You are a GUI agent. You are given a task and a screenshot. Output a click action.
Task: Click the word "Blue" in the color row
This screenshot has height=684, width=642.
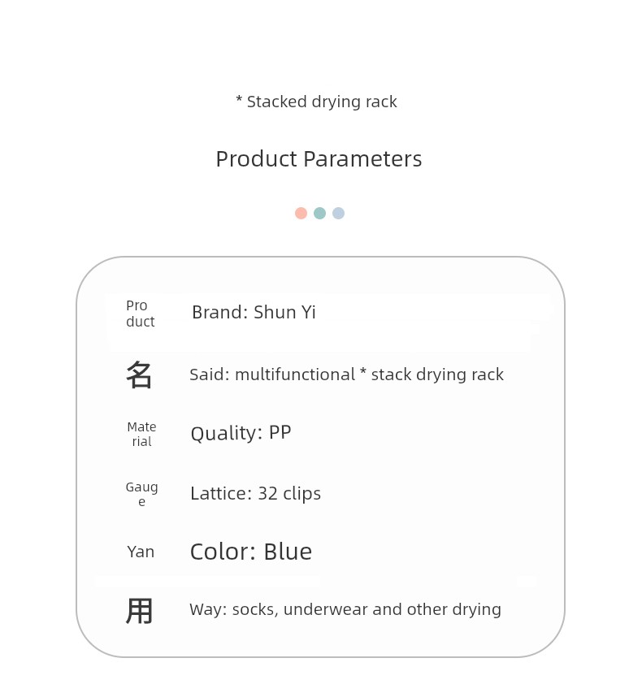coord(288,552)
